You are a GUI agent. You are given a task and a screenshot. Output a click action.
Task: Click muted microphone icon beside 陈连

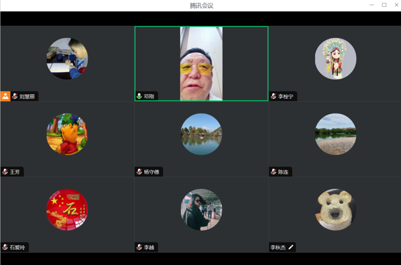coord(274,172)
